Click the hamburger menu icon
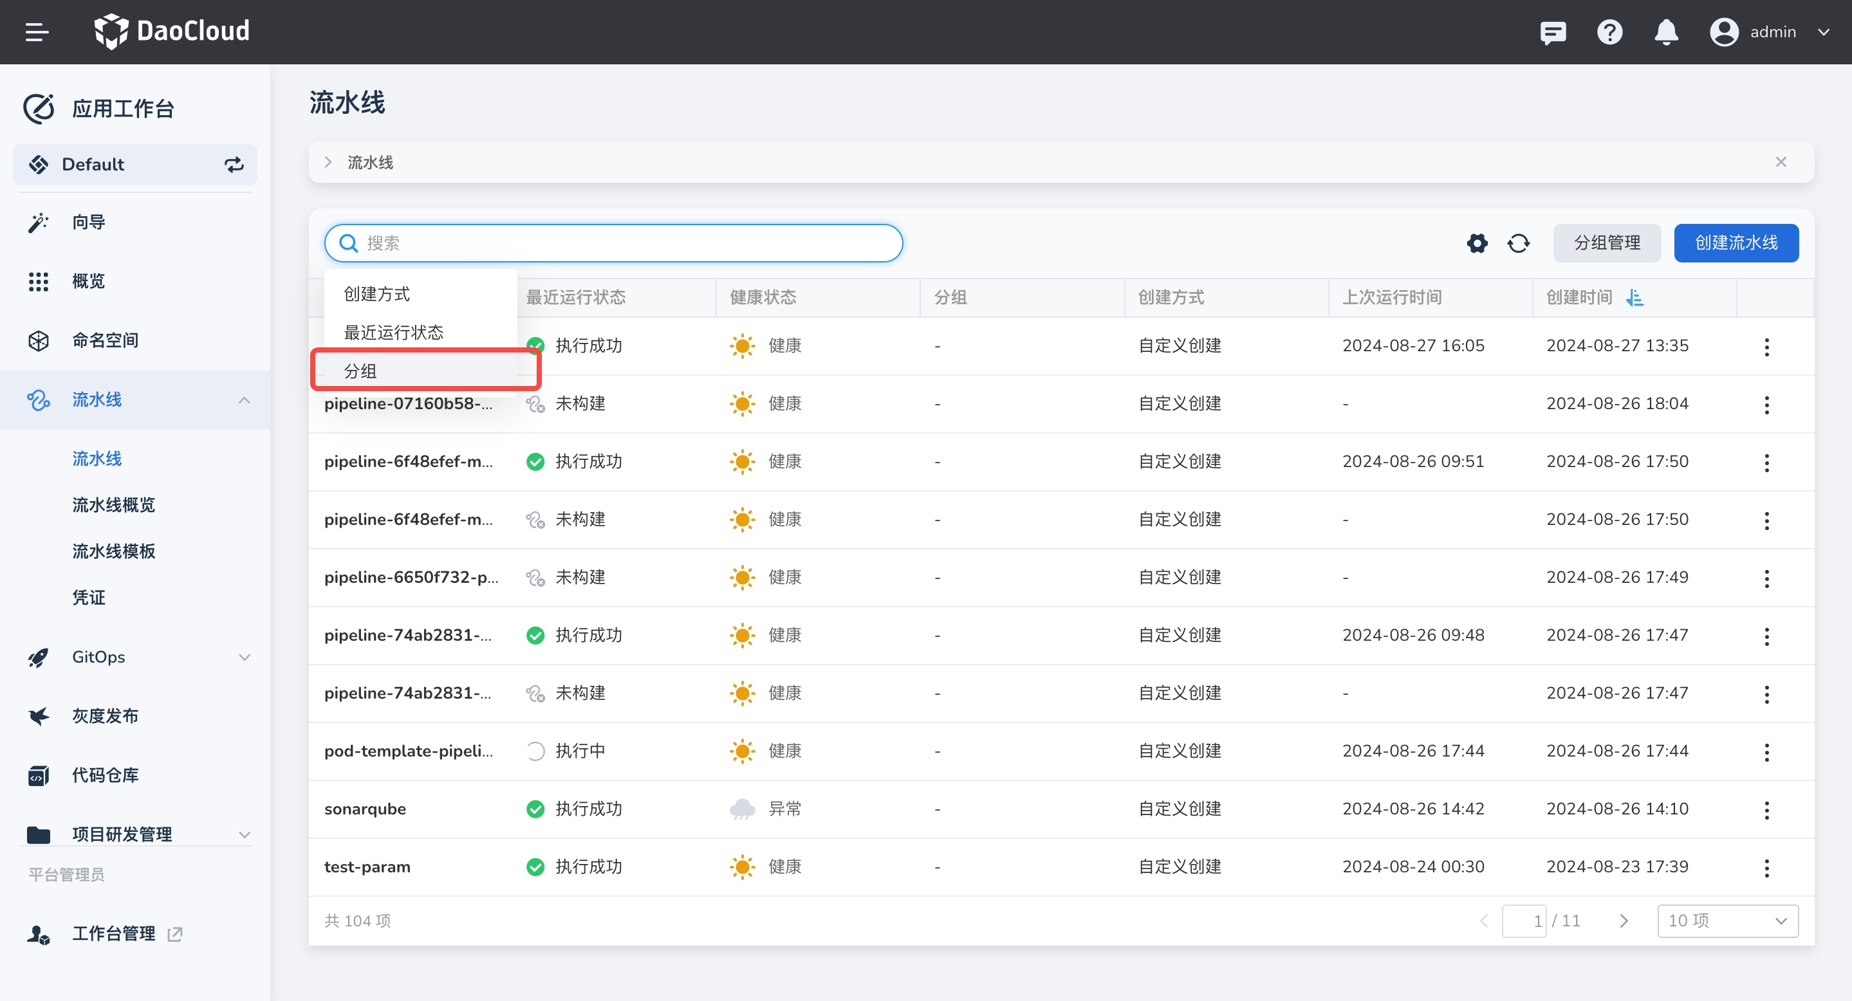Viewport: 1852px width, 1001px height. tap(37, 32)
